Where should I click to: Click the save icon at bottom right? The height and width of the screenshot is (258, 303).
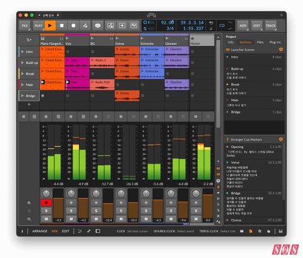click(281, 231)
